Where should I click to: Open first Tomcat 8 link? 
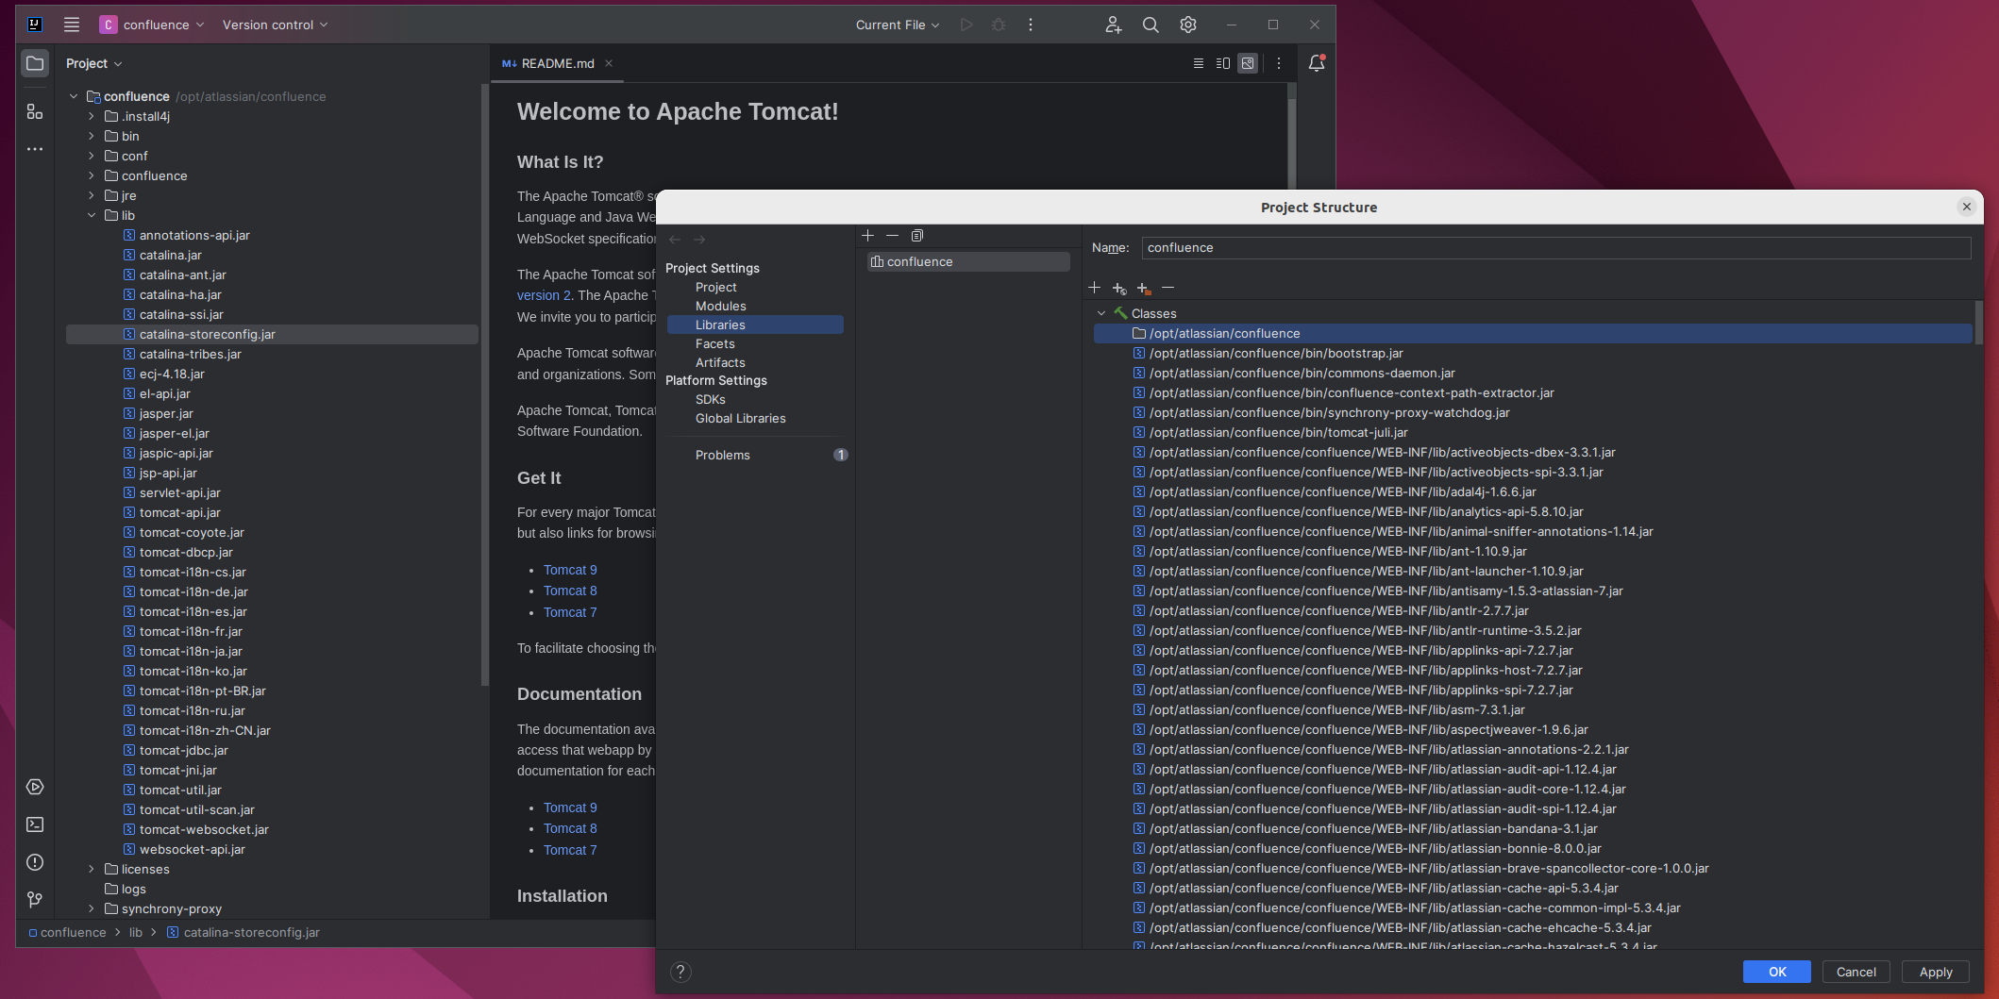coord(570,591)
